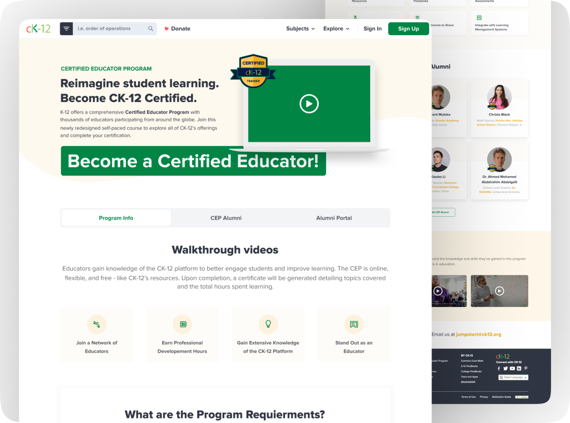Image resolution: width=570 pixels, height=423 pixels.
Task: Click the red heart Donate icon
Action: [x=166, y=28]
